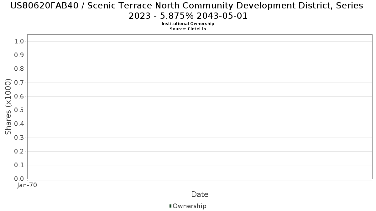This screenshot has width=376, height=211.
Task: Click the 0.0 y-axis tick label
Action: pyautogui.click(x=19, y=179)
